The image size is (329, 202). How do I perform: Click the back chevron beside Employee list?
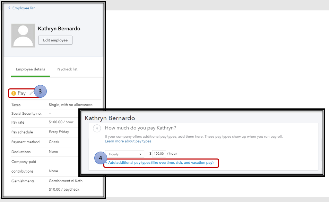pos(9,8)
